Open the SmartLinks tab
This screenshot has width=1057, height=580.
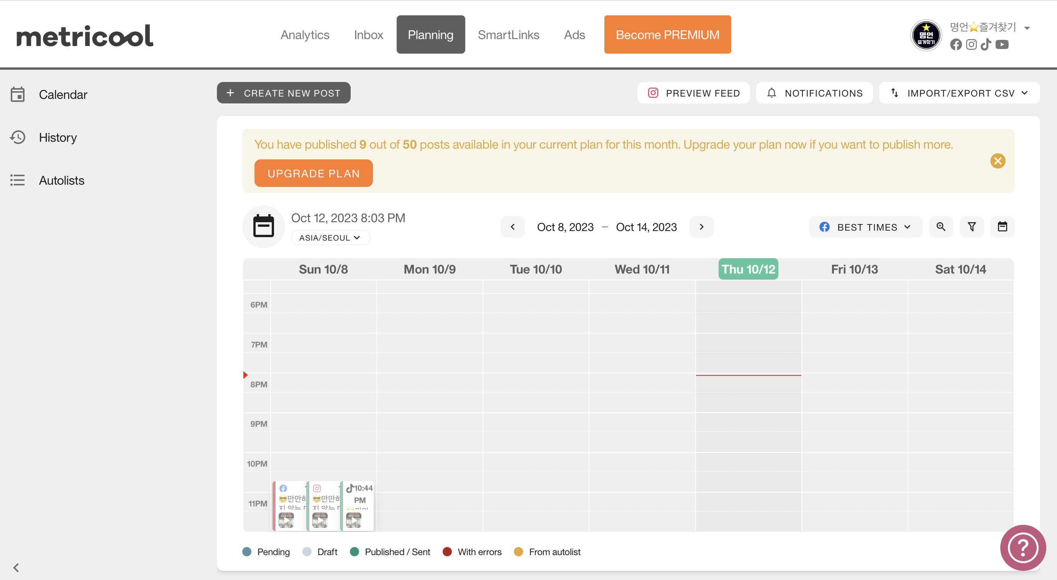509,35
